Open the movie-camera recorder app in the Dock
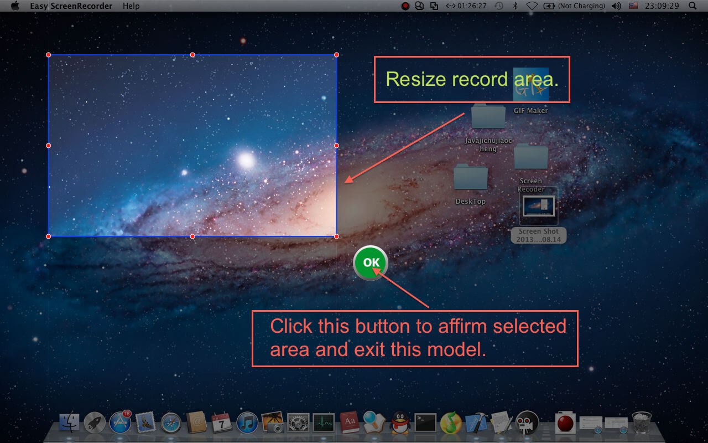This screenshot has height=443, width=708. (x=527, y=424)
